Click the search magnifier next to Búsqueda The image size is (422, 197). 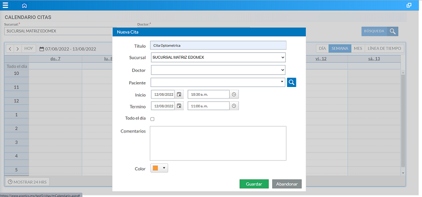(x=393, y=31)
